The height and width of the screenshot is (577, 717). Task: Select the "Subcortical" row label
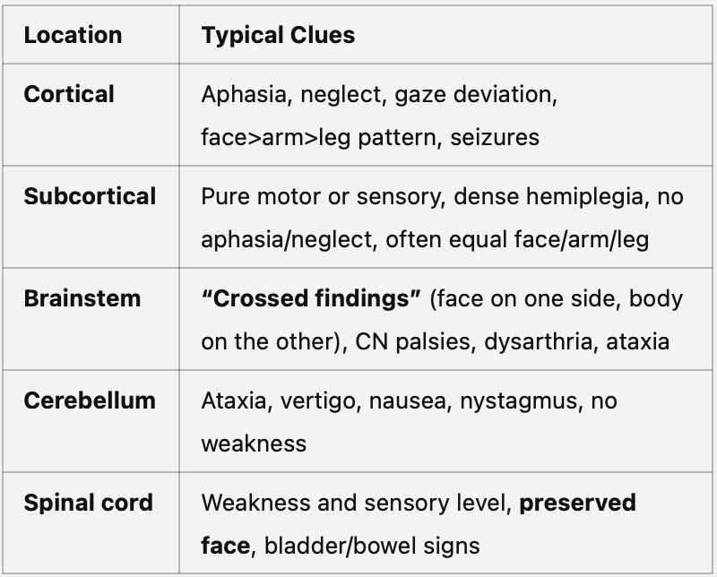point(90,196)
